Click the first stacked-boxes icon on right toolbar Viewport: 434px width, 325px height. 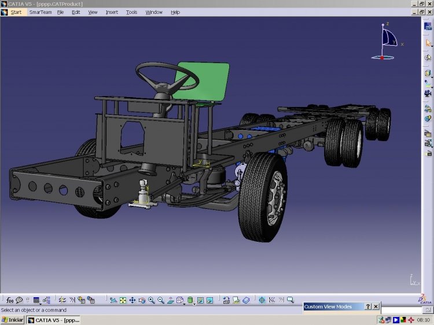[x=428, y=134]
